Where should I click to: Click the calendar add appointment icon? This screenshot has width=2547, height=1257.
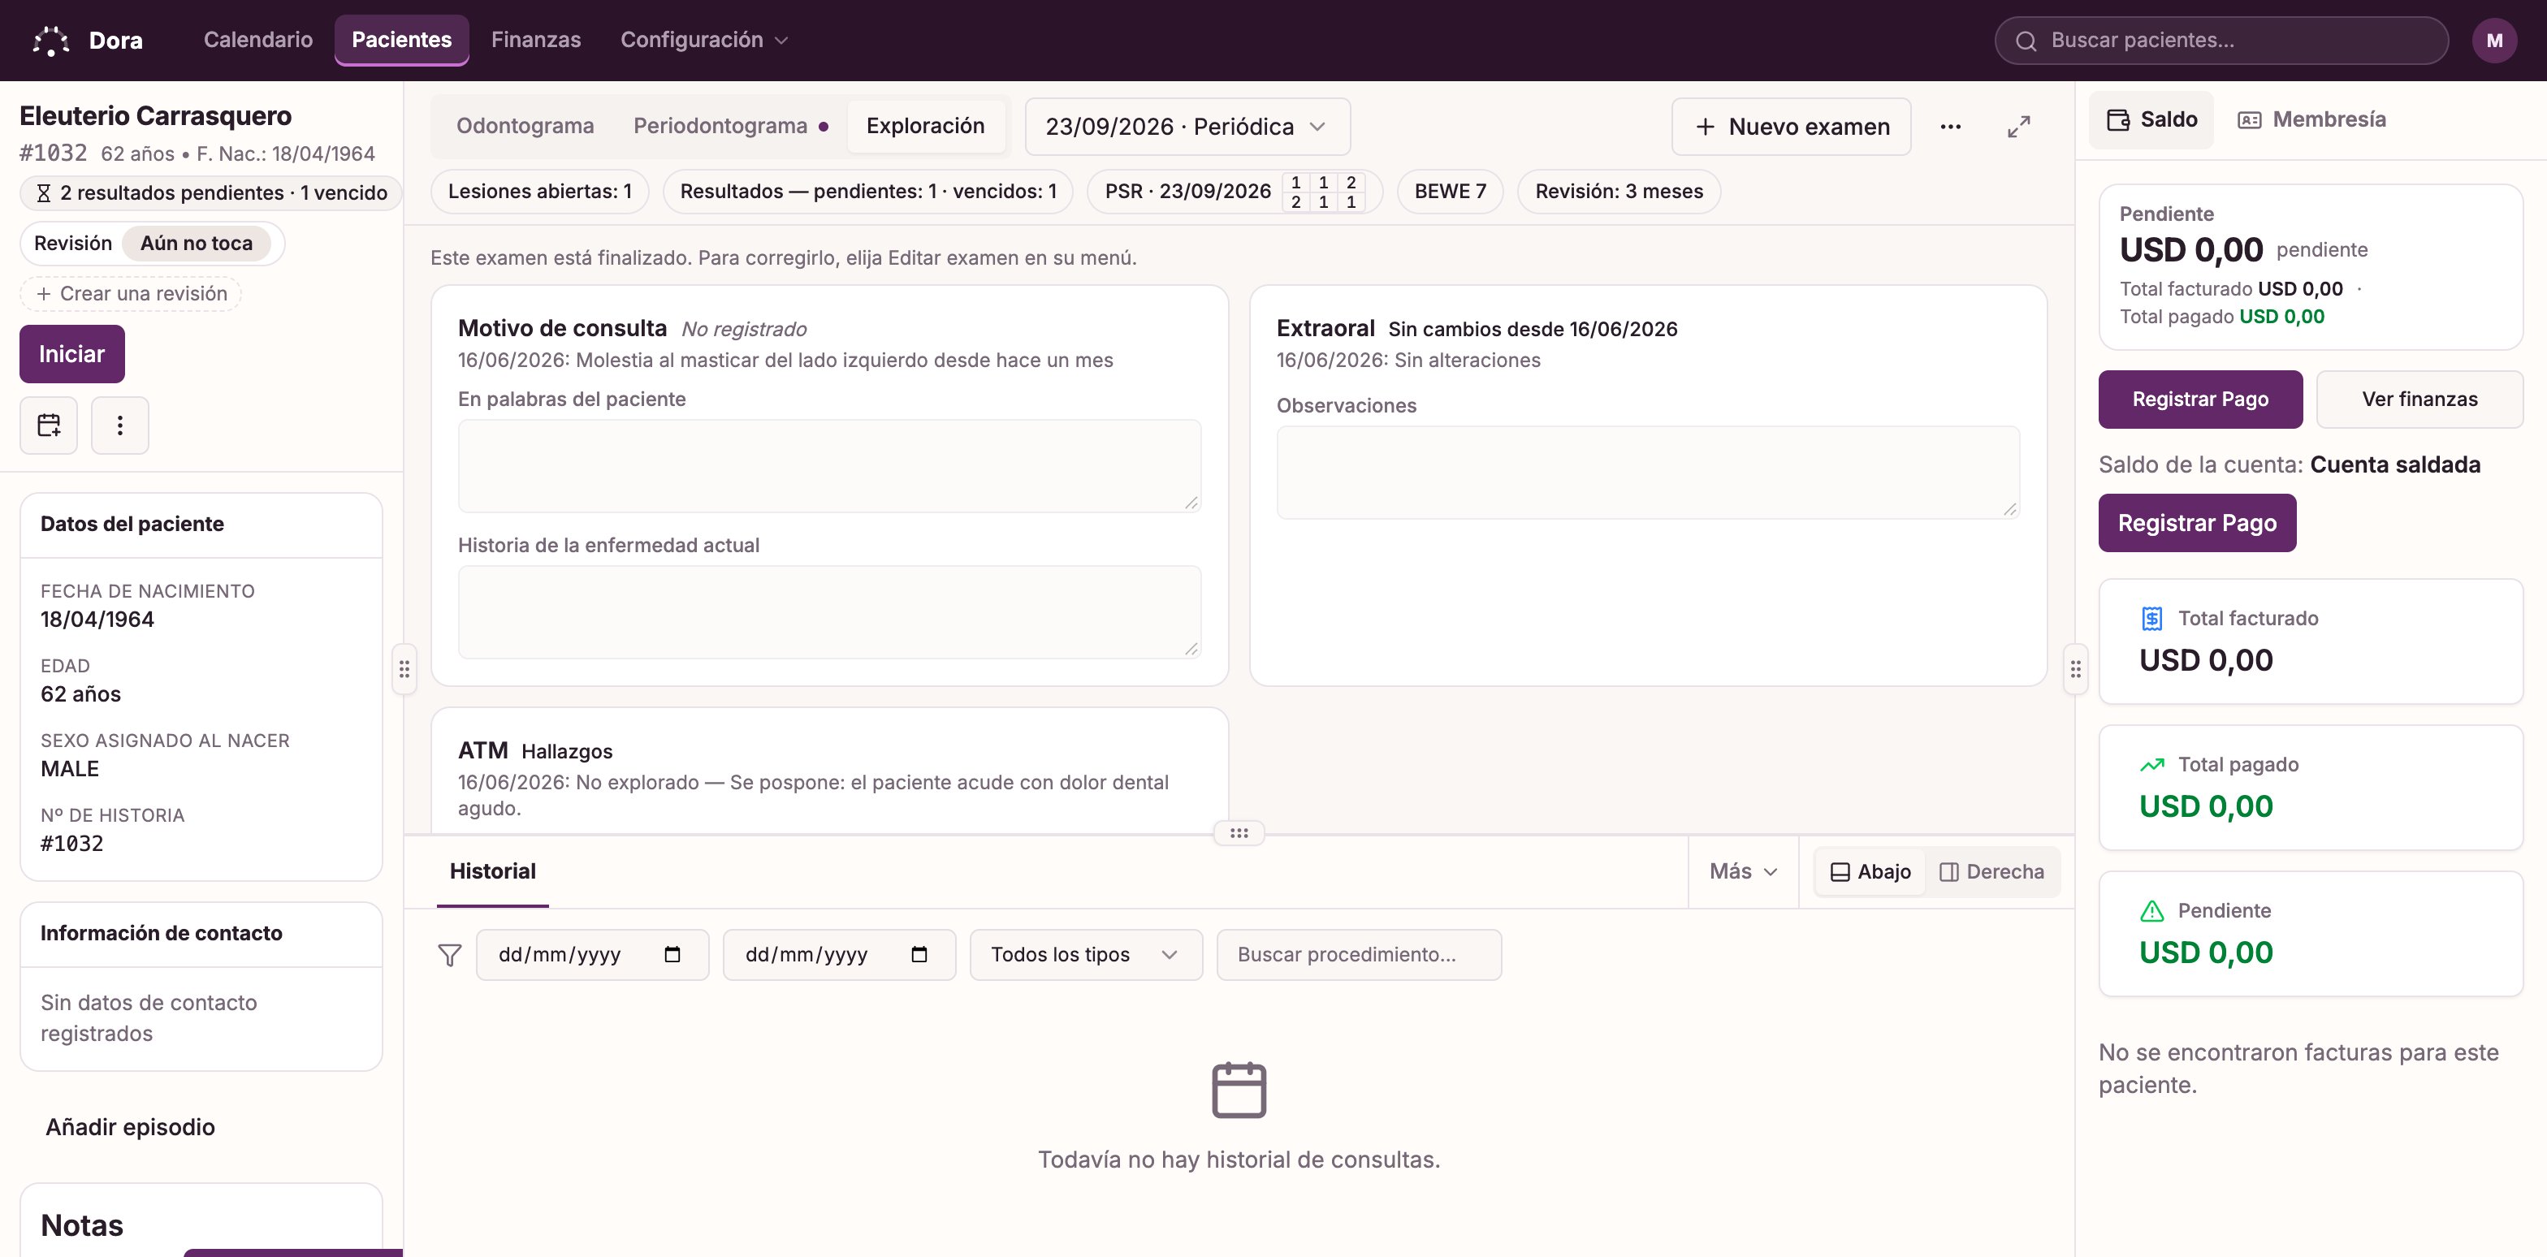click(x=49, y=425)
